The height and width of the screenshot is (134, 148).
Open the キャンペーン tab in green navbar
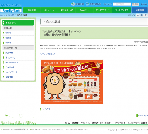(x=49, y=10)
